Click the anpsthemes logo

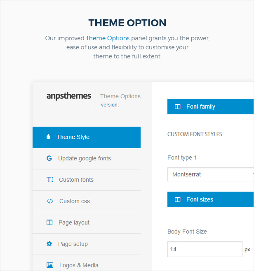69,96
